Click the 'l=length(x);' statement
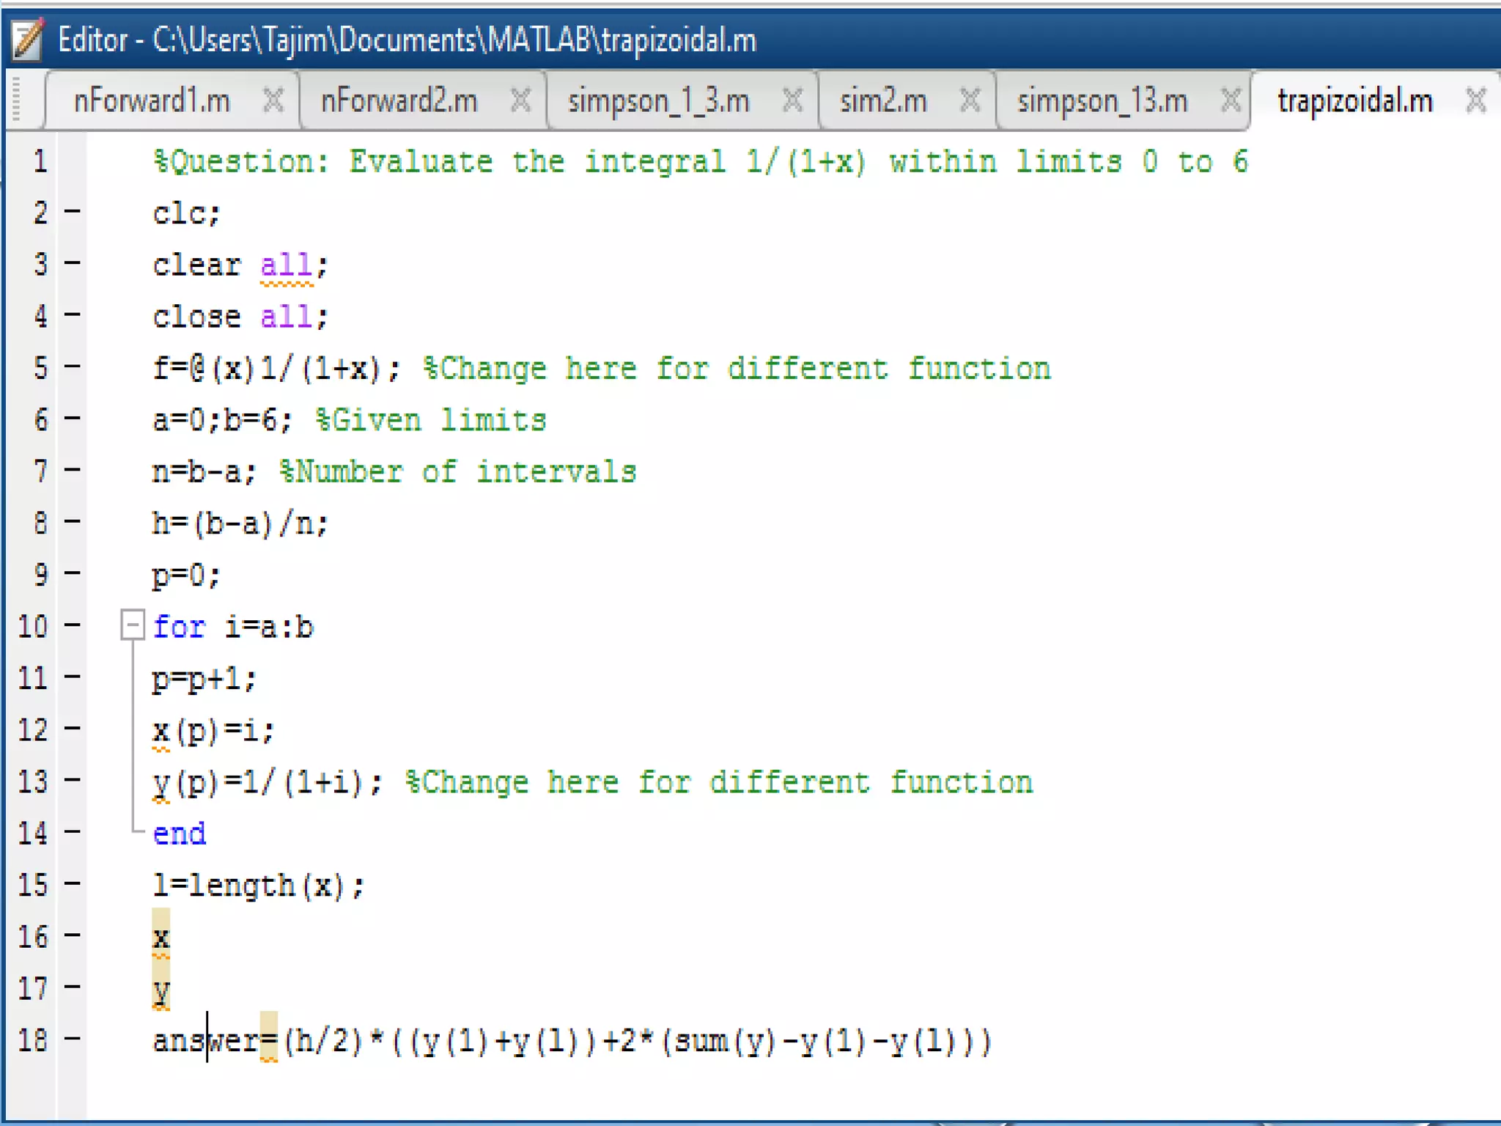The height and width of the screenshot is (1126, 1501). pos(258,886)
